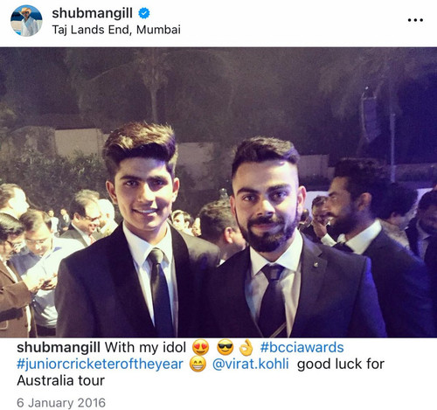This screenshot has width=437, height=410.
Task: Open shubmangill username in post header
Action: point(92,13)
